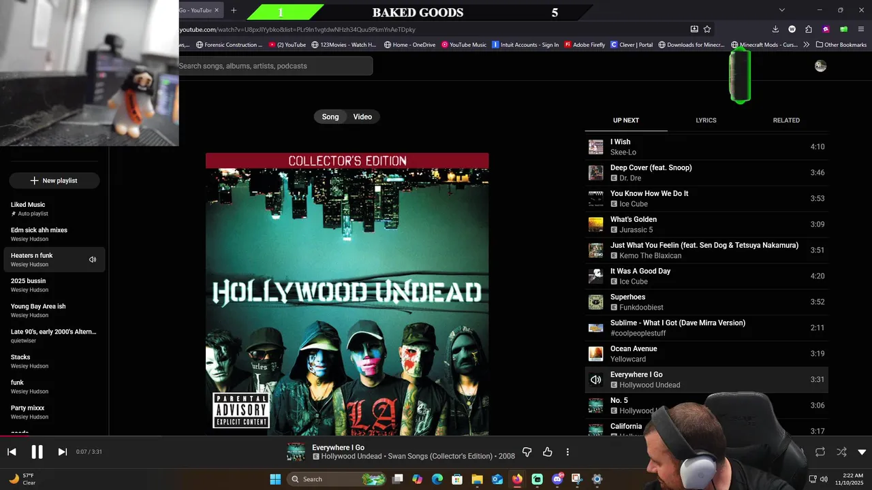872x490 pixels.
Task: Open the UP NEXT tab
Action: pos(626,120)
